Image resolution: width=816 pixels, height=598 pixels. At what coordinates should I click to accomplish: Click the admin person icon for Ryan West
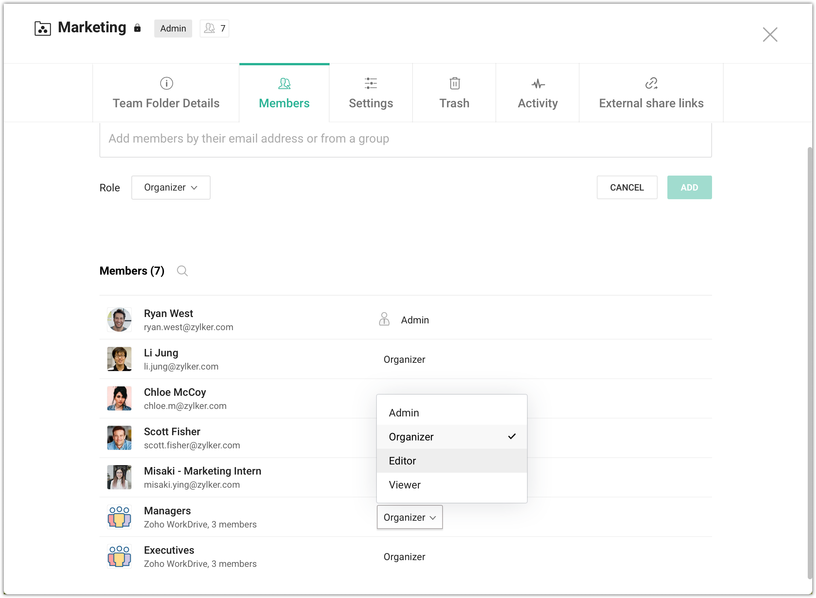(384, 319)
